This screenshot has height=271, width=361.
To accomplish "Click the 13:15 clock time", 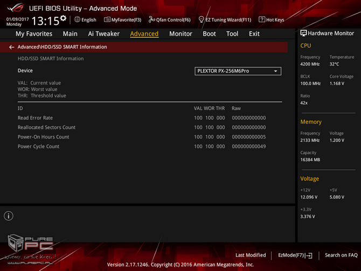I will tap(45, 21).
